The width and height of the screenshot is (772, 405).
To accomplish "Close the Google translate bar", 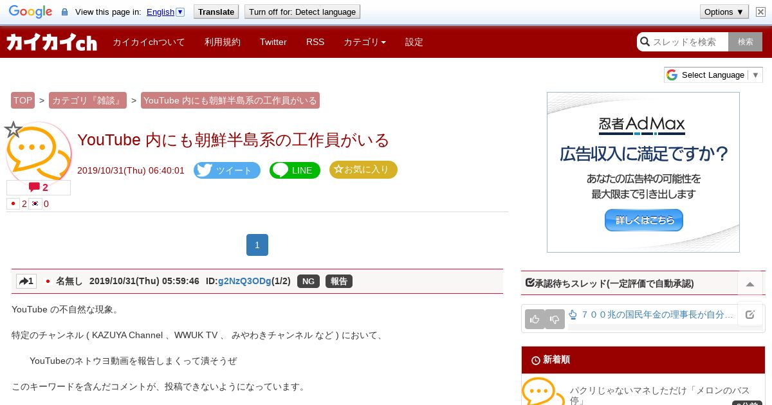I will click(759, 12).
